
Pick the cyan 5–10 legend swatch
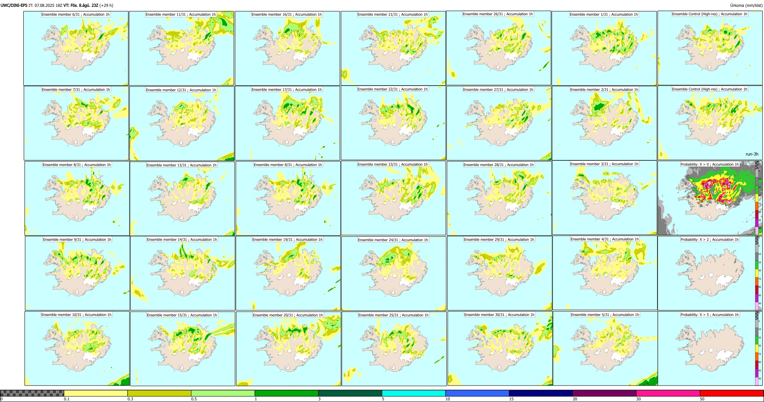pyautogui.click(x=414, y=393)
